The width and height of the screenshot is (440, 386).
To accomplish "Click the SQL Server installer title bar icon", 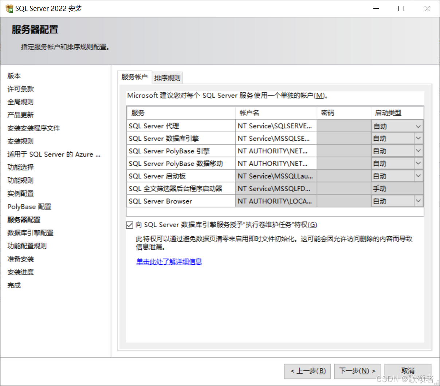I will click(x=9, y=8).
